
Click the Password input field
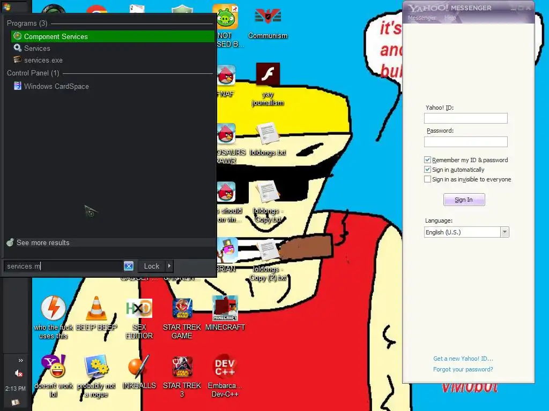click(466, 141)
